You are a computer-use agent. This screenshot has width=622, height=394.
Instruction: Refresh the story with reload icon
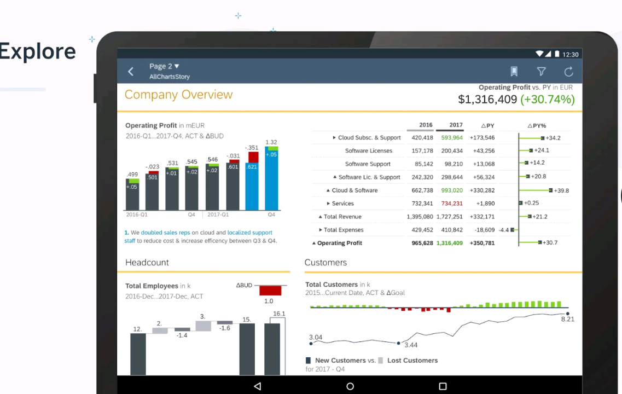pos(569,72)
